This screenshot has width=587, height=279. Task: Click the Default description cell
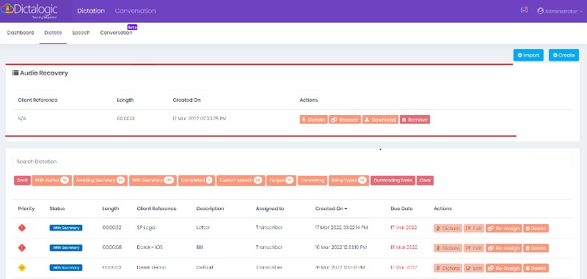click(x=205, y=267)
